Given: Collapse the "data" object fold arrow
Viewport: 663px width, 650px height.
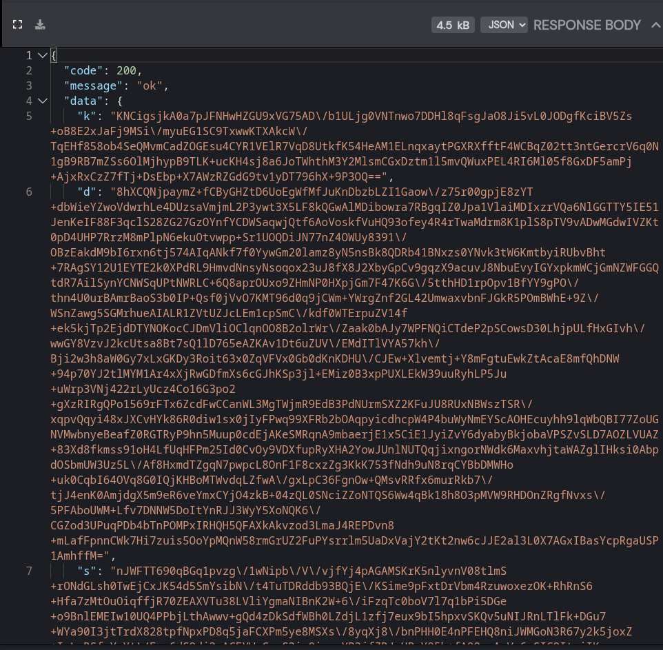Looking at the screenshot, I should point(42,101).
